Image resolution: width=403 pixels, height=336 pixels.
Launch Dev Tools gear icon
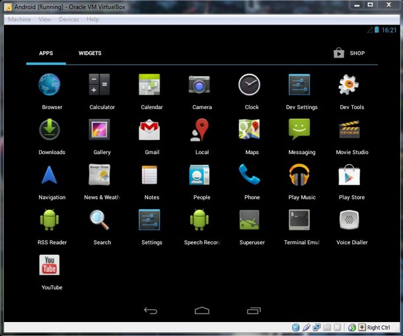pos(349,85)
